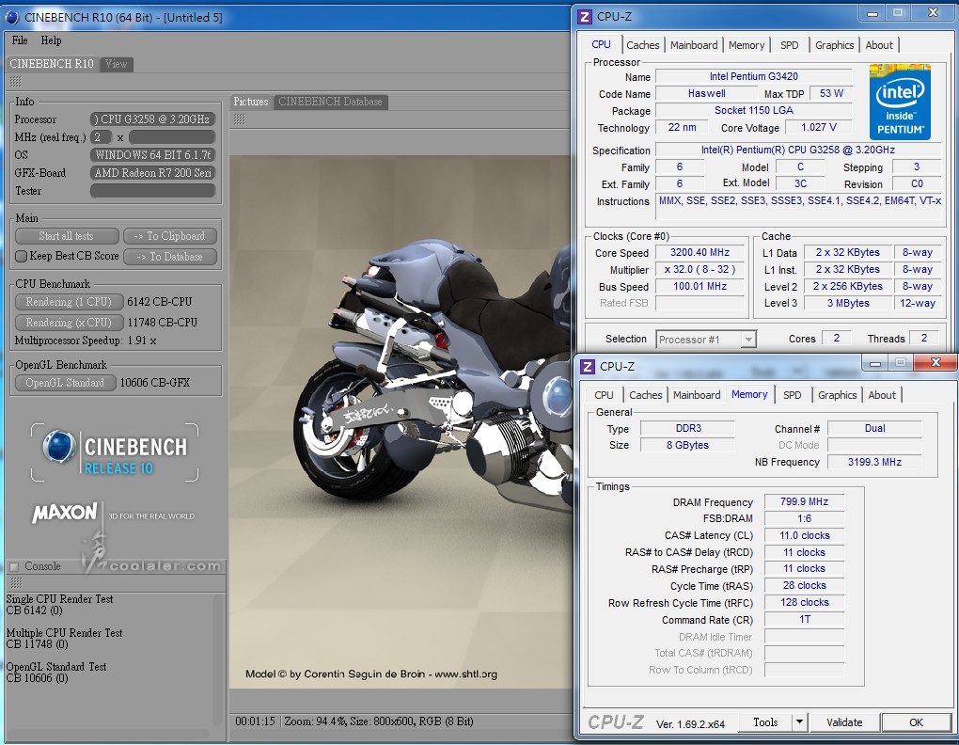Click the 'Intel Pentium G3420' name value
This screenshot has width=959, height=745.
tap(753, 76)
